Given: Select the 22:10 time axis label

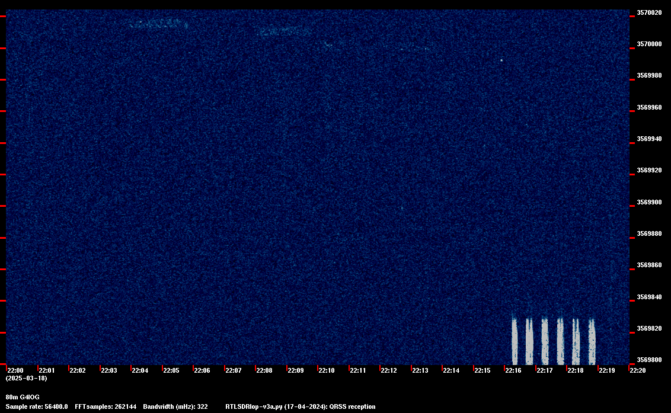Looking at the screenshot, I should pos(327,370).
